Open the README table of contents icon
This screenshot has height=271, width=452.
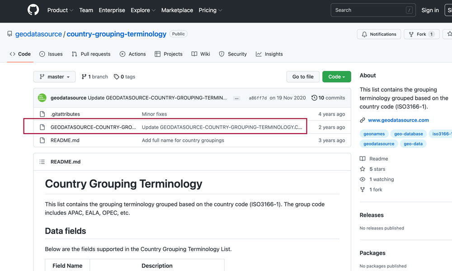[x=42, y=162]
